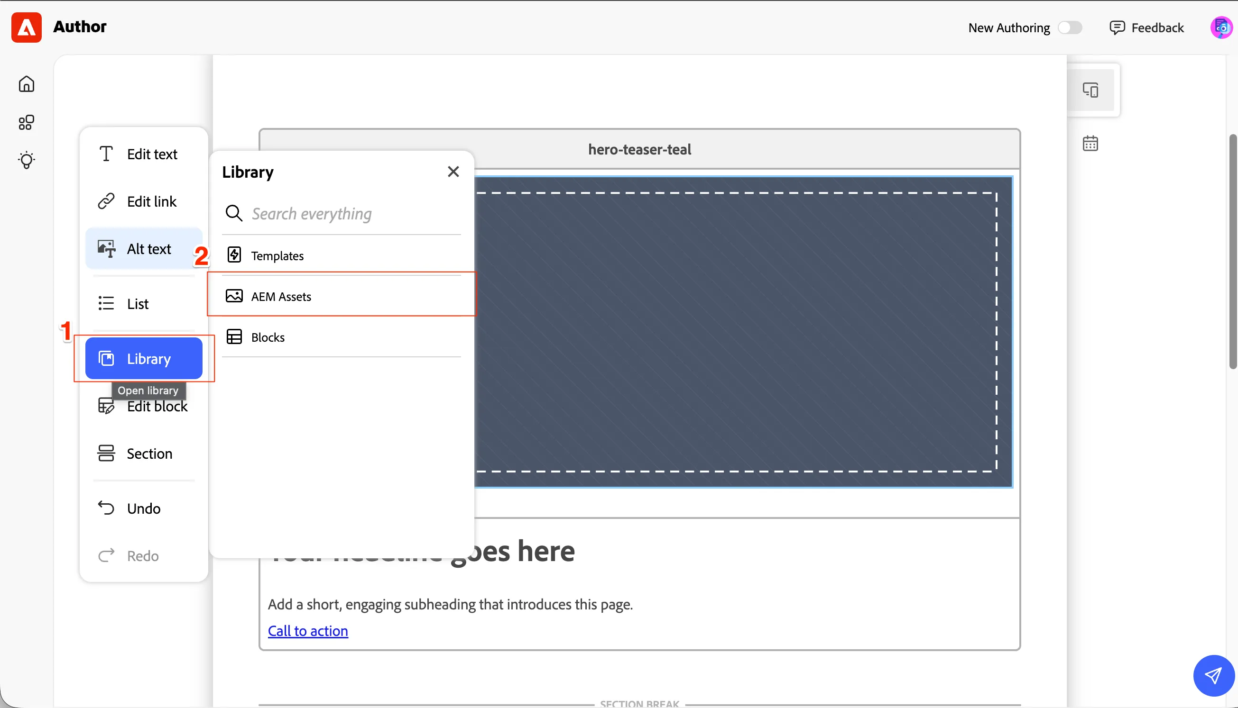Click the Adobe logo icon
Viewport: 1238px width, 708px height.
26,27
